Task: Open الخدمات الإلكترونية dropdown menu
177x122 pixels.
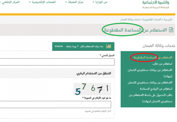Action: click(43, 2)
